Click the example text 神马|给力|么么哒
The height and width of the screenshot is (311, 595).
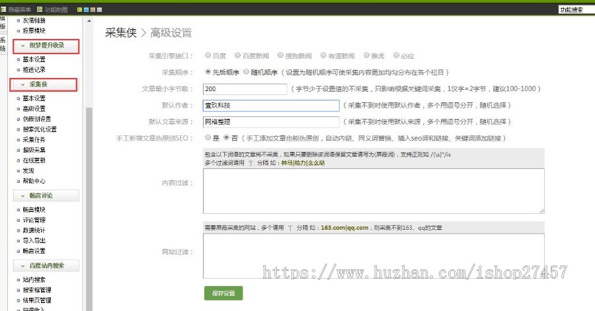pyautogui.click(x=303, y=163)
